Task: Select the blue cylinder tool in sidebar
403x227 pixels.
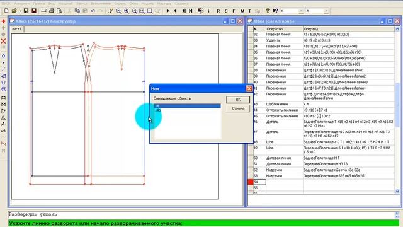Action: [x=3, y=90]
